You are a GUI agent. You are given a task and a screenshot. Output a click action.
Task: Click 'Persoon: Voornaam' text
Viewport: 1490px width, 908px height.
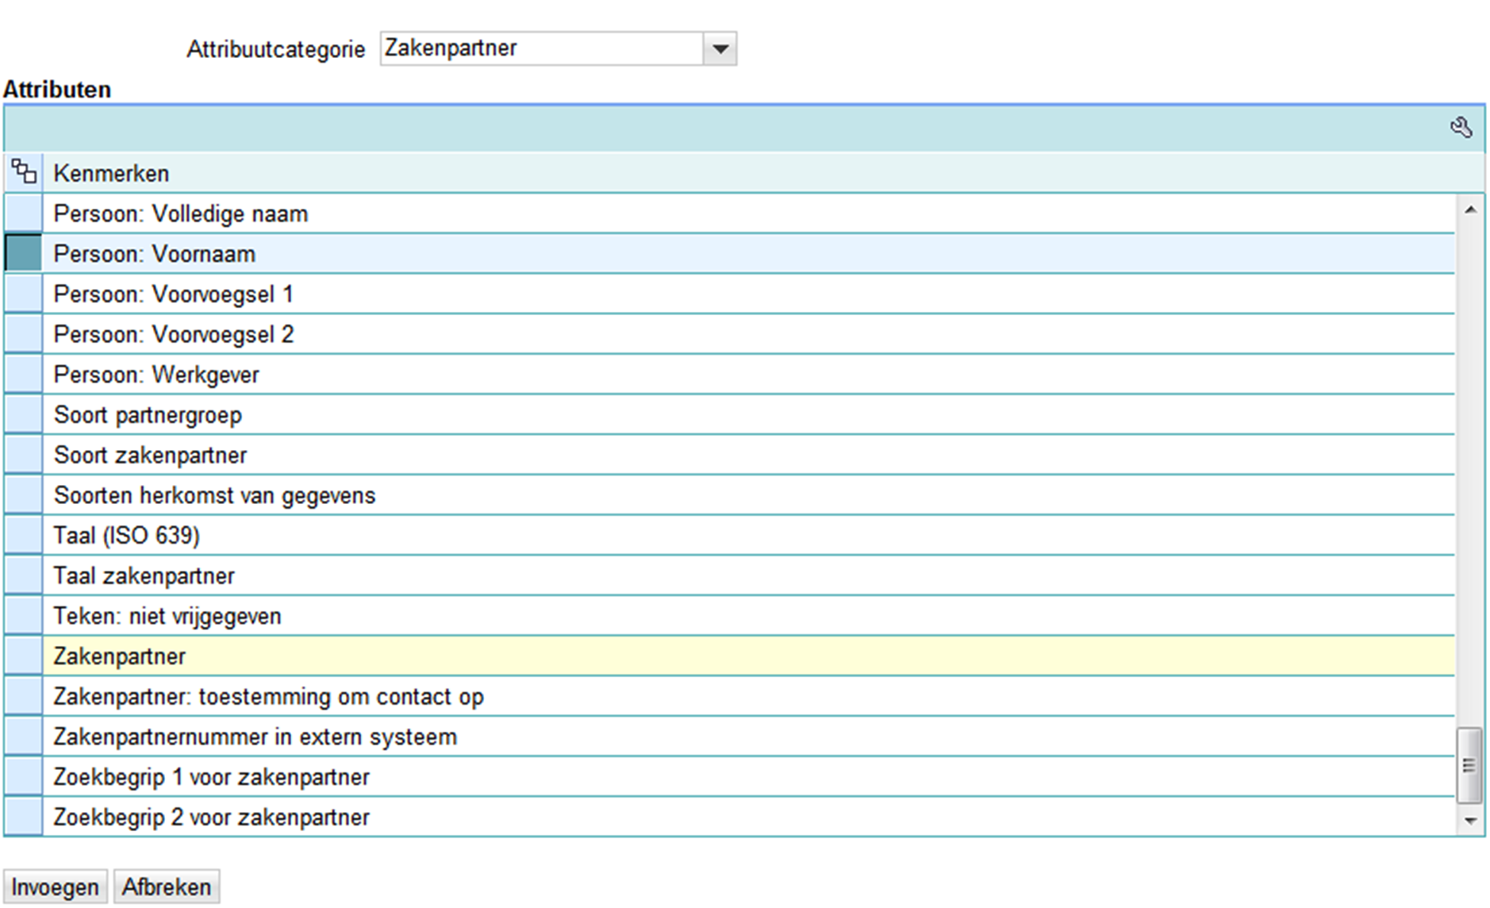coord(154,254)
